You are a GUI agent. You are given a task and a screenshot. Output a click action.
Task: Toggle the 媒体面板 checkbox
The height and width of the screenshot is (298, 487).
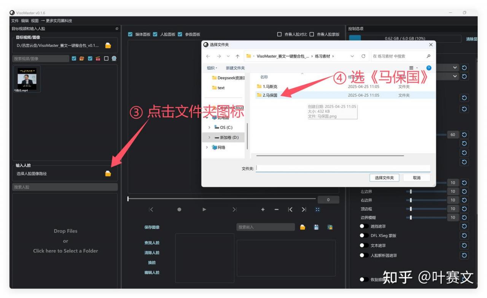(x=131, y=35)
